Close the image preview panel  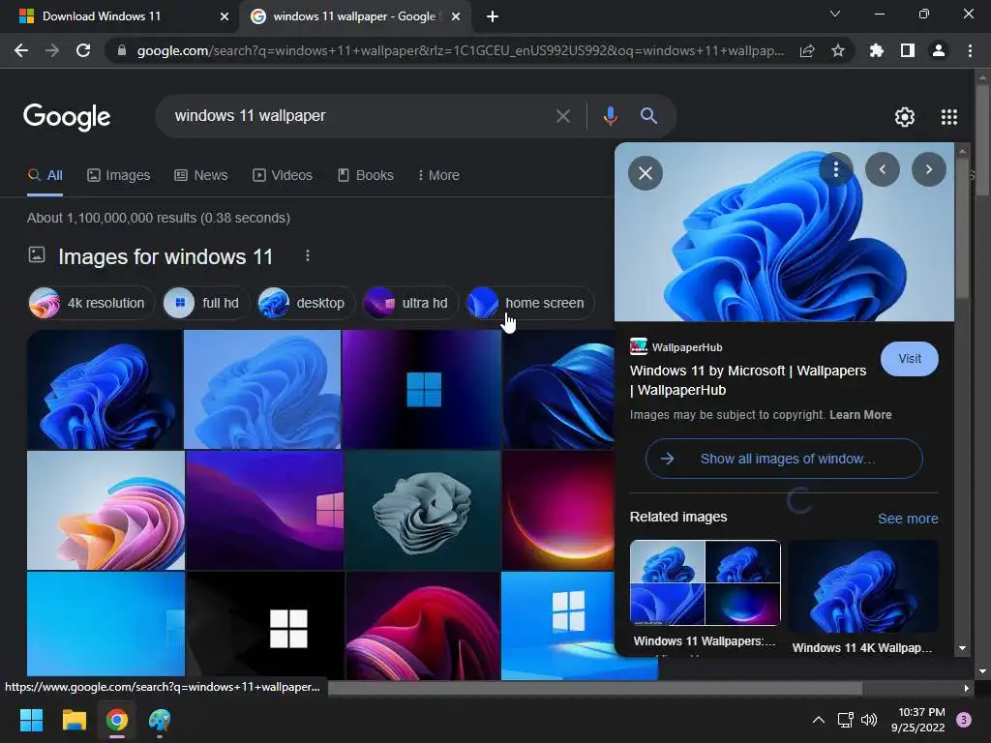click(646, 173)
